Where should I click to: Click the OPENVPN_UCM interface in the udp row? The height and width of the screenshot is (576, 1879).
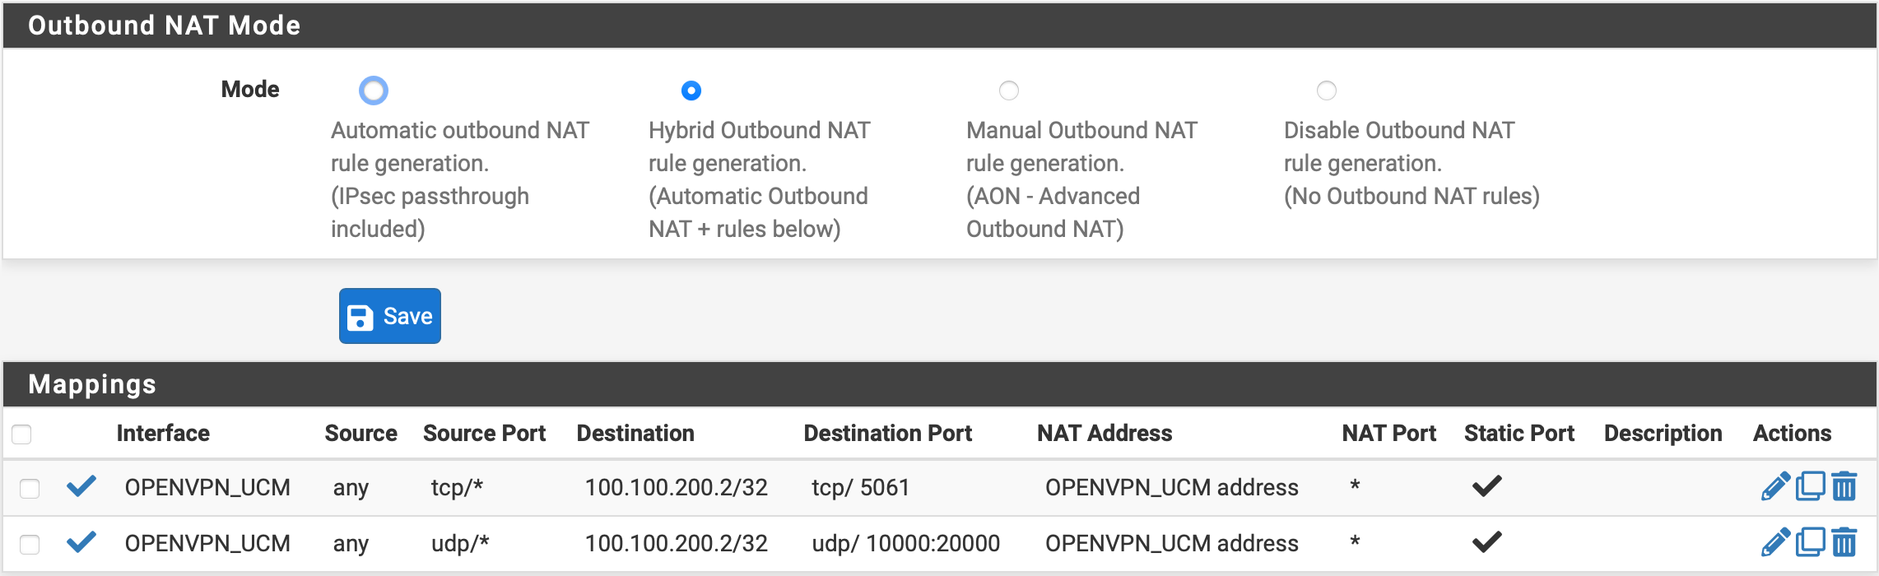point(207,543)
